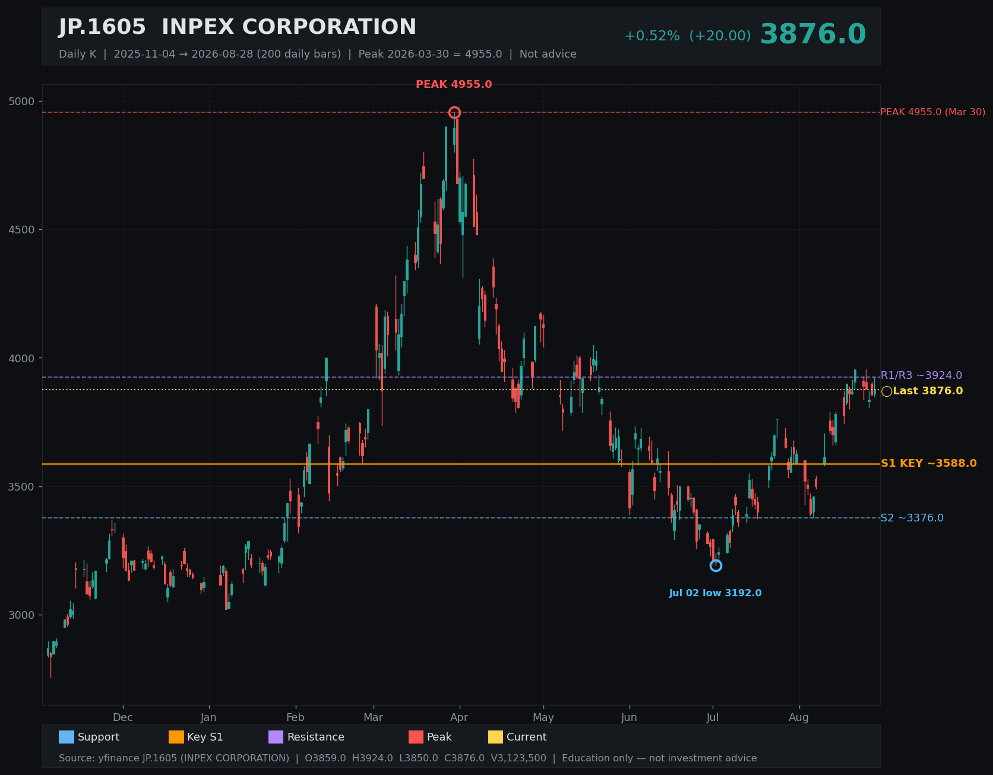993x775 pixels.
Task: Click the Mar x-axis label
Action: (x=373, y=717)
